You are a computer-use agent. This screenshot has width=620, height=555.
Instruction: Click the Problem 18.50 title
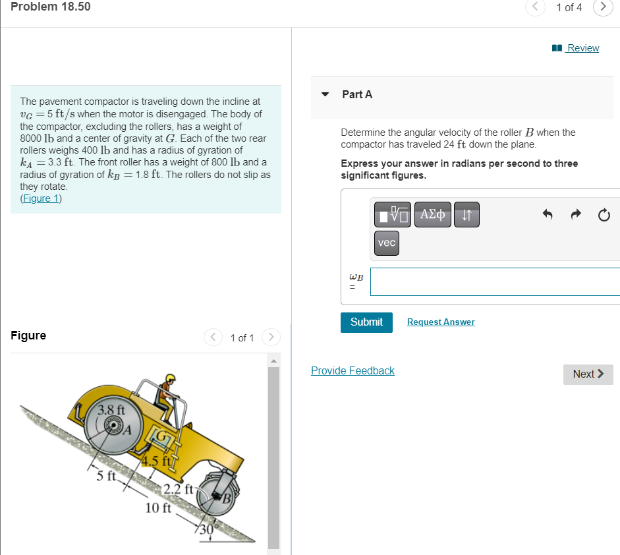(51, 7)
